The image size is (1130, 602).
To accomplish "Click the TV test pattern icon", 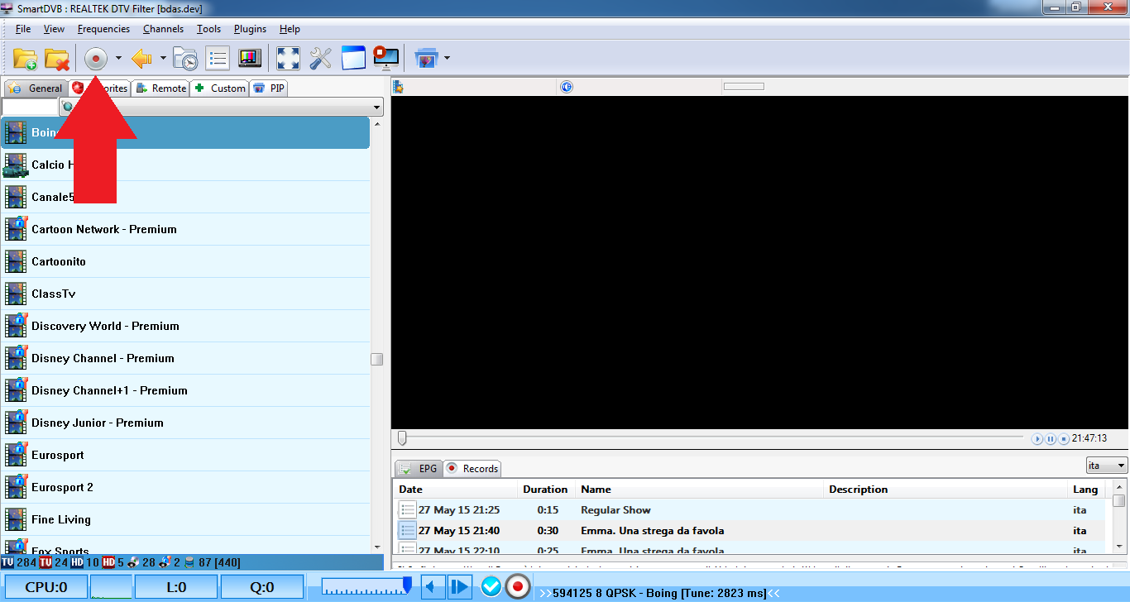I will pos(250,59).
